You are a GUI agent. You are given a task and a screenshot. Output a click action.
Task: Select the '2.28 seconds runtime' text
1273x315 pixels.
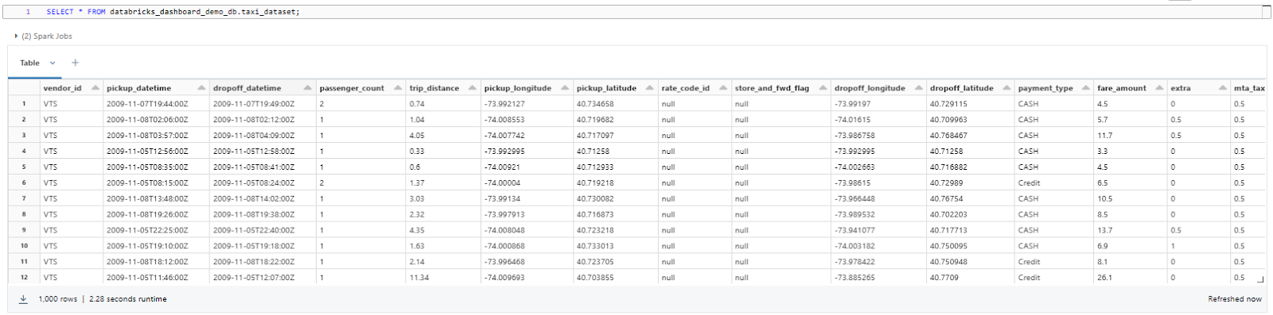coord(128,299)
